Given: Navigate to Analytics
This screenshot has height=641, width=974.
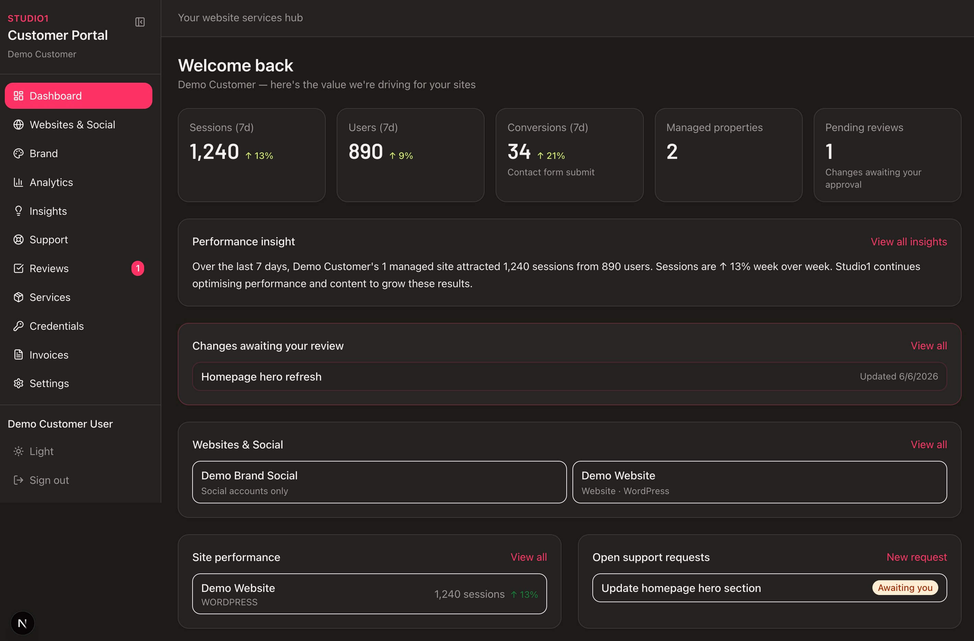Looking at the screenshot, I should (79, 182).
